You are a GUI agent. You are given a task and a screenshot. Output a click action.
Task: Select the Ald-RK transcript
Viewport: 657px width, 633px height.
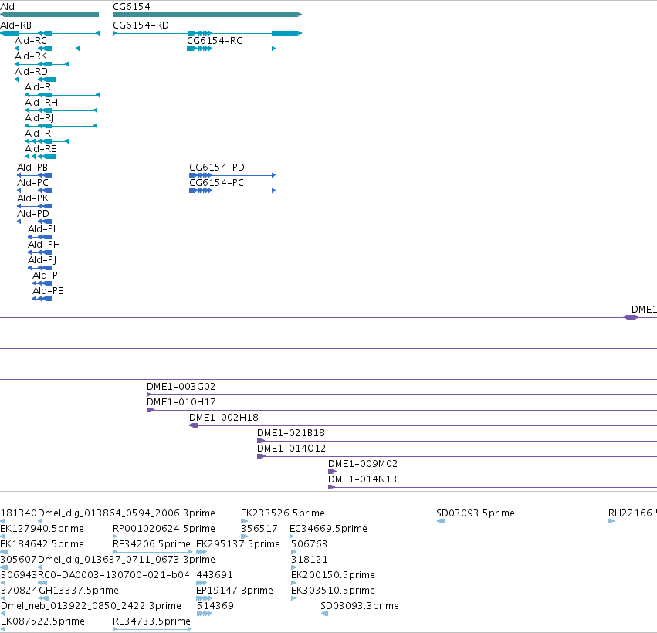pos(42,64)
